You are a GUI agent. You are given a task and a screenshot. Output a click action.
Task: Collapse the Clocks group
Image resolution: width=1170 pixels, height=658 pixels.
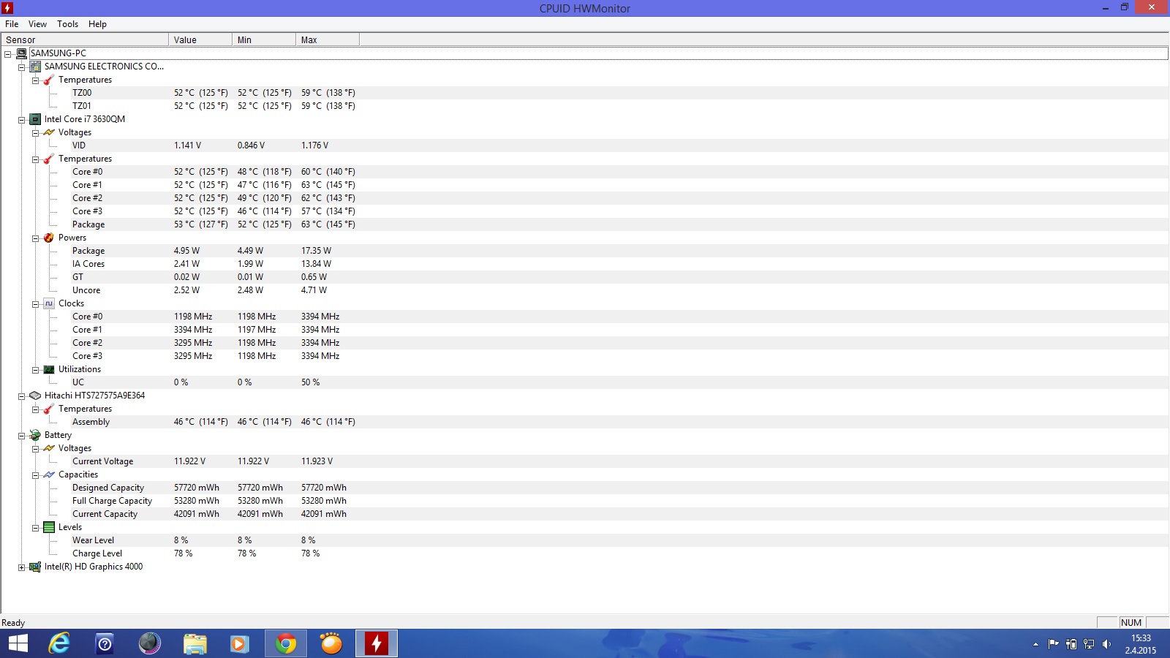[35, 303]
